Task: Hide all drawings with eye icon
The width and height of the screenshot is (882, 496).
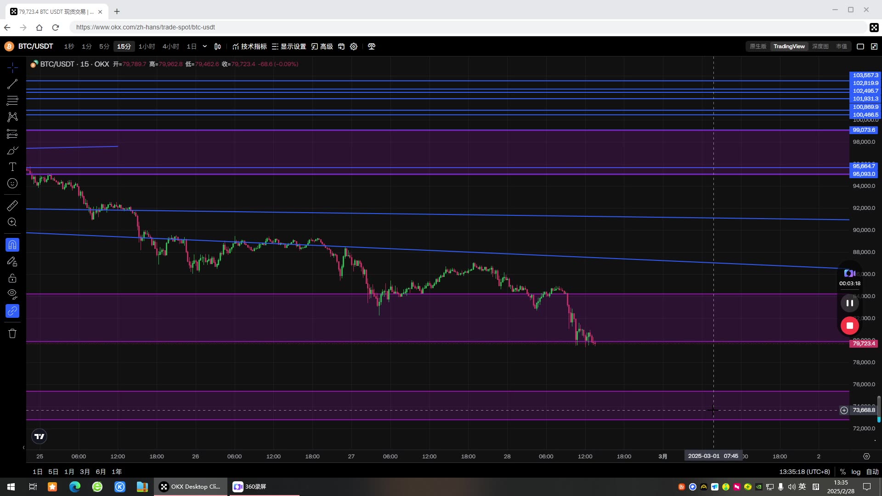Action: point(12,294)
